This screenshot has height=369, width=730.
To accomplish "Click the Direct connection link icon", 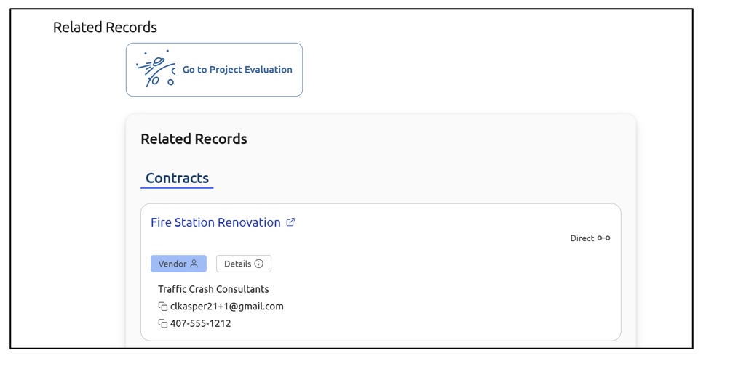I will (x=603, y=238).
